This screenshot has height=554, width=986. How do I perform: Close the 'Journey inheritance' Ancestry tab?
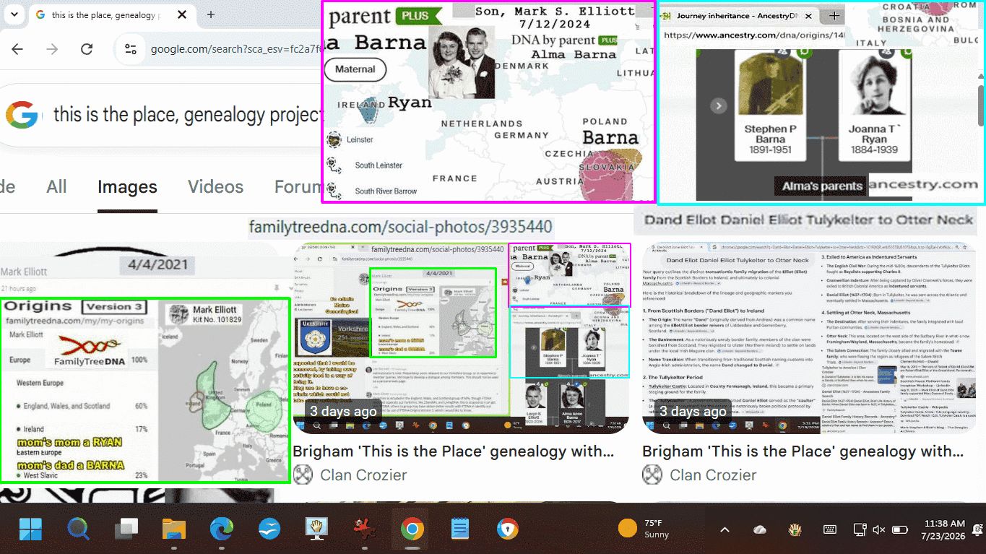click(808, 16)
